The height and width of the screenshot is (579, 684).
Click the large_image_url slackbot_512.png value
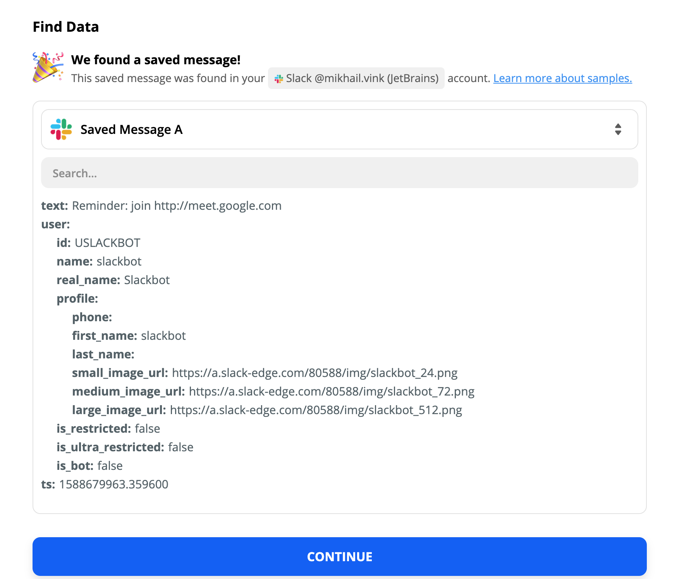click(316, 410)
